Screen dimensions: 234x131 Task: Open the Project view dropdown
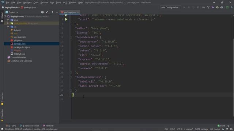pos(12,12)
